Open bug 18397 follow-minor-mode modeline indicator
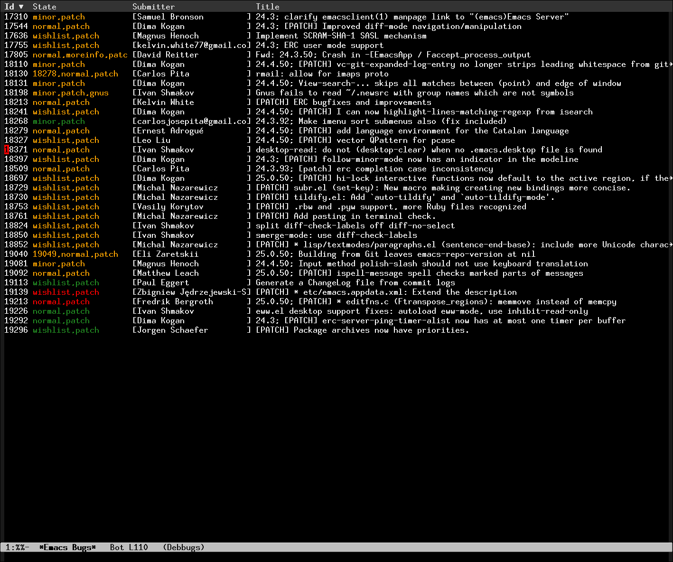 click(336, 159)
